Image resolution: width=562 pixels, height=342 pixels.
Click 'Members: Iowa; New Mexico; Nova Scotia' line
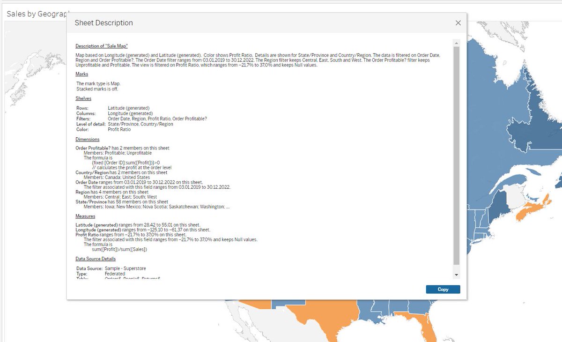point(156,207)
